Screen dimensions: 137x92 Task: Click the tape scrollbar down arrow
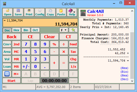(x=132, y=81)
